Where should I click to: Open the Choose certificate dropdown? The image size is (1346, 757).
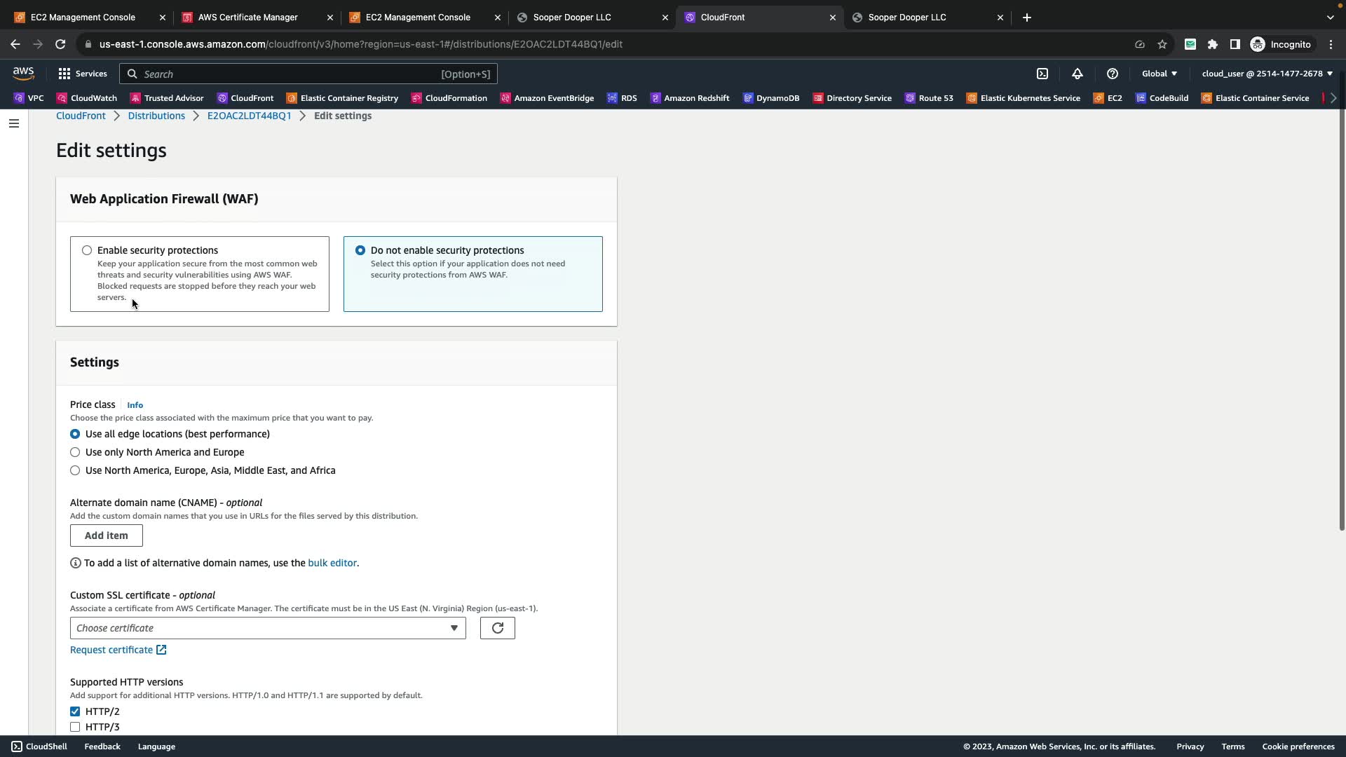point(267,628)
